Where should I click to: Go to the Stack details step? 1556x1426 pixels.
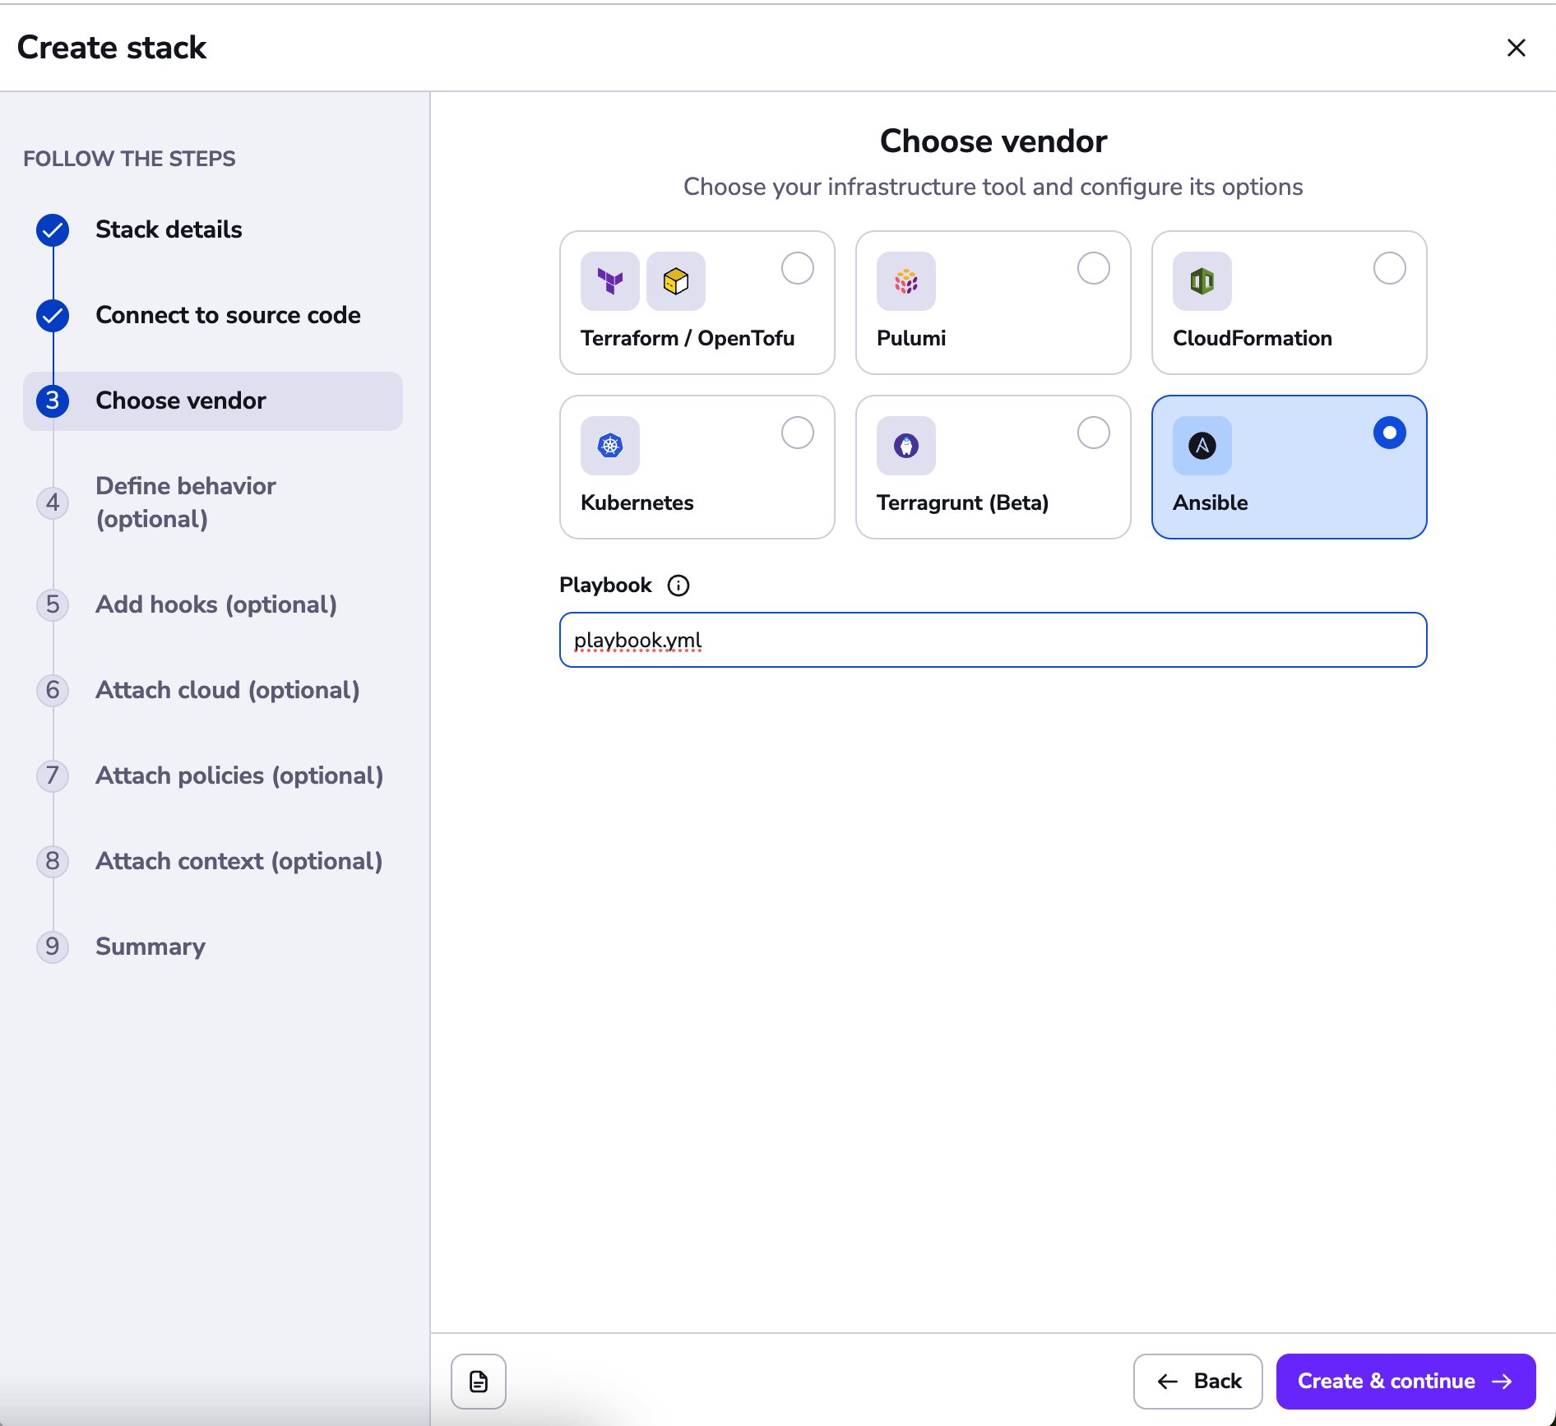click(x=169, y=229)
